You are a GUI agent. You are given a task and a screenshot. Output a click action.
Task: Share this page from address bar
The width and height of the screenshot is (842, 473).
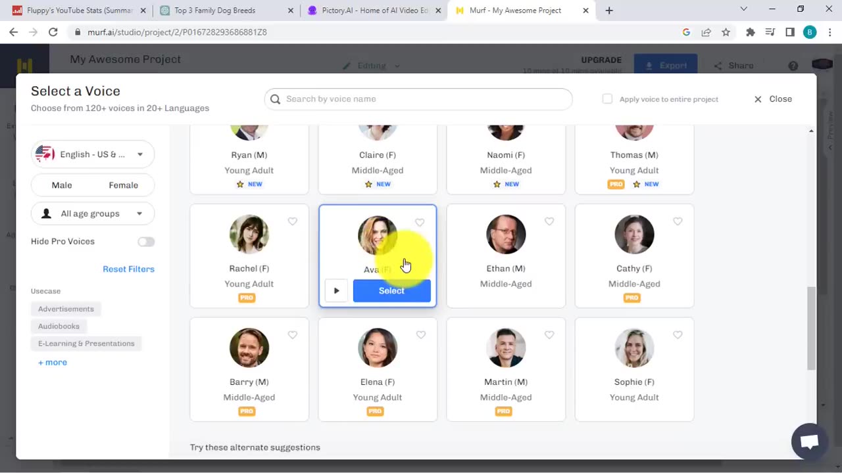point(706,32)
